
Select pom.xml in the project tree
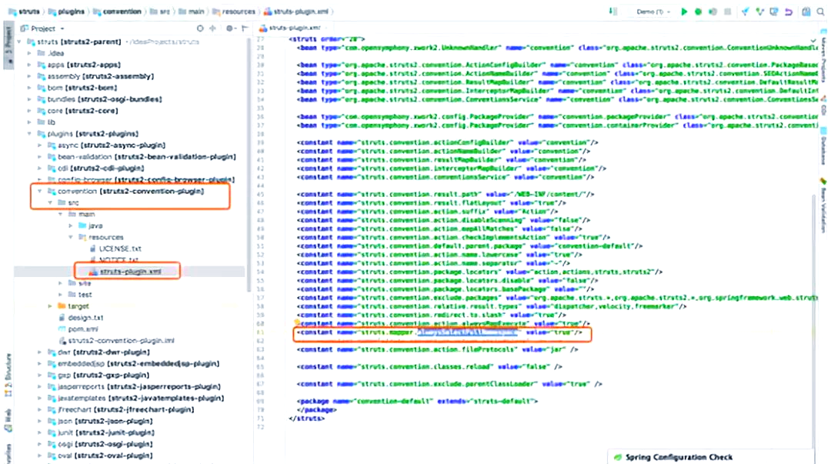coord(78,329)
